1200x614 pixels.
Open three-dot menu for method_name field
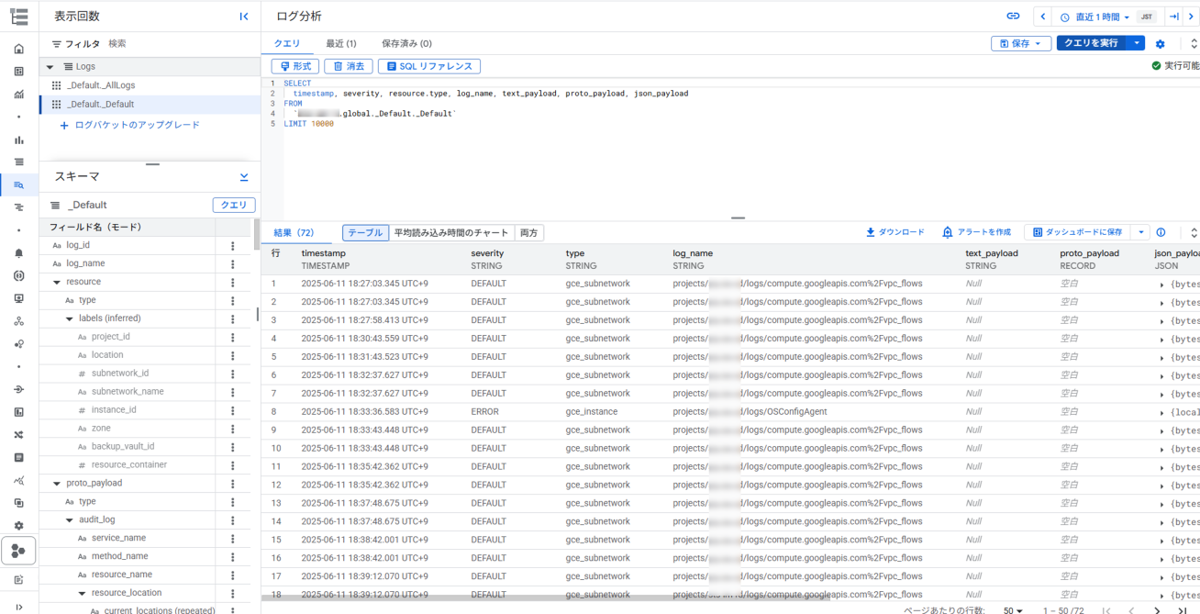click(232, 556)
